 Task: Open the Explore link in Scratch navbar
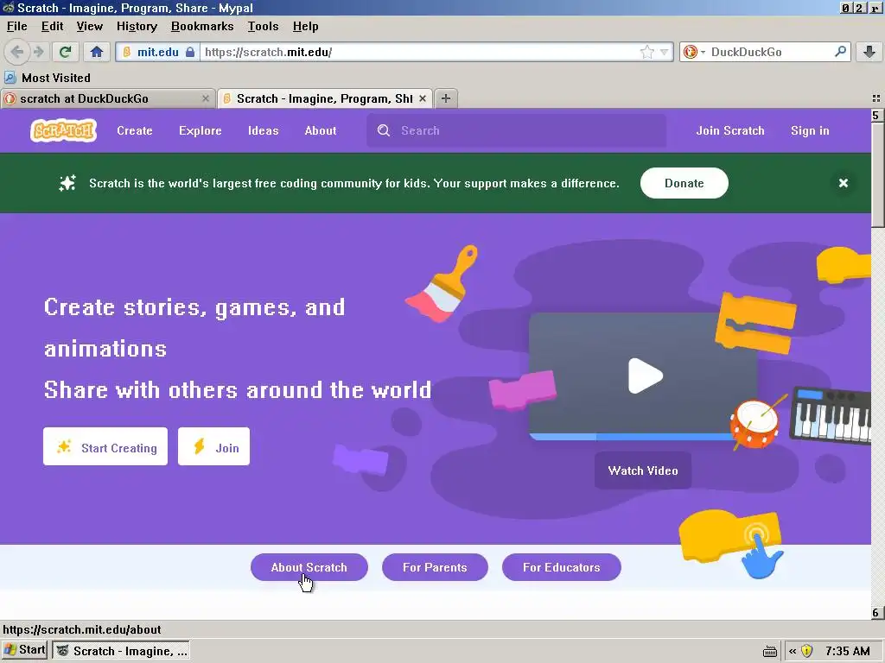200,130
